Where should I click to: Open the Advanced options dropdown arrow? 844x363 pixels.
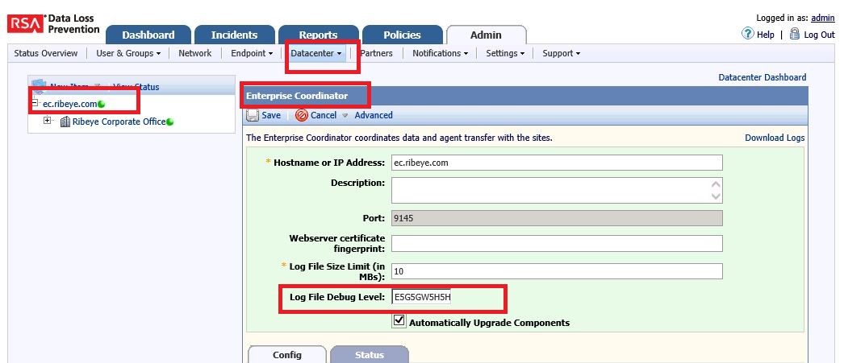pos(345,116)
